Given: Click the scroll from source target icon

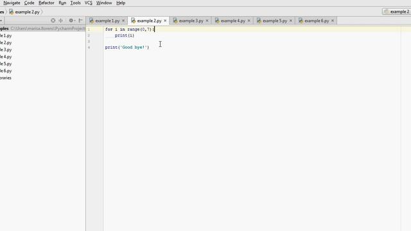Looking at the screenshot, I should 53,21.
